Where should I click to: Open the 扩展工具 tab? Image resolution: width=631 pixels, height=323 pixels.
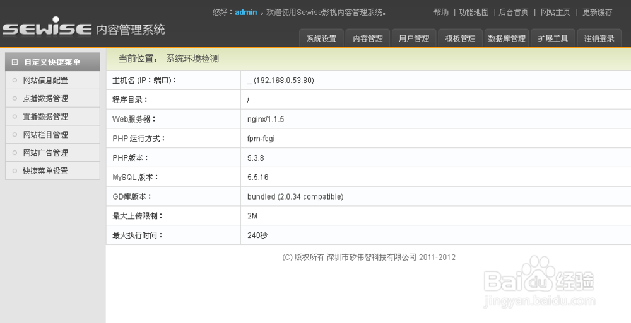553,38
